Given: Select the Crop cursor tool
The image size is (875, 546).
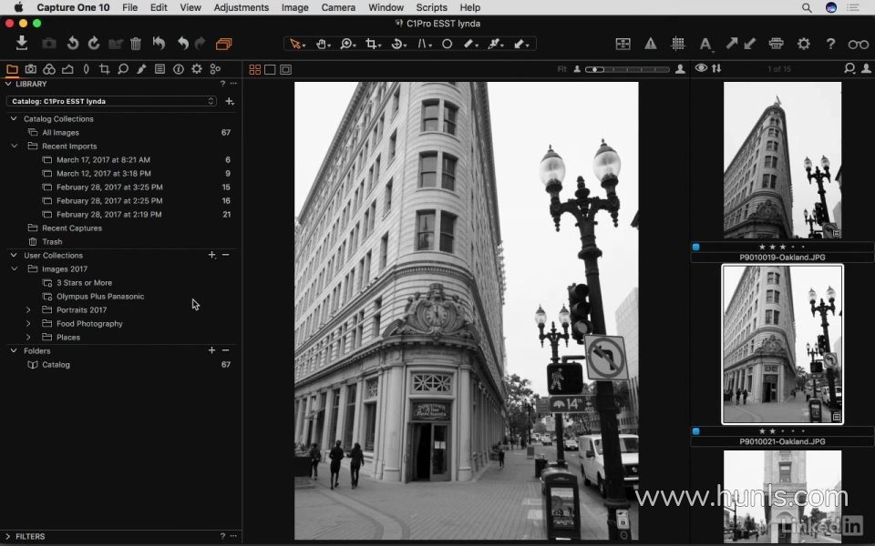Looking at the screenshot, I should coord(372,43).
